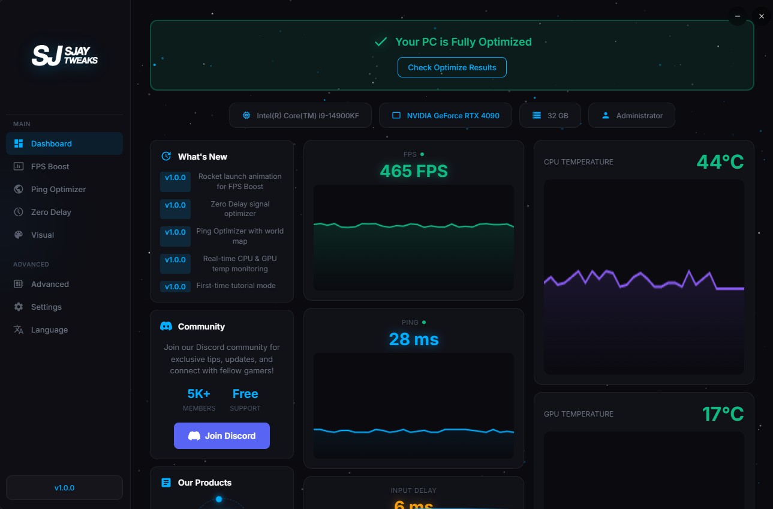Open Visual tweaks via the palette icon
773x509 pixels.
point(19,235)
